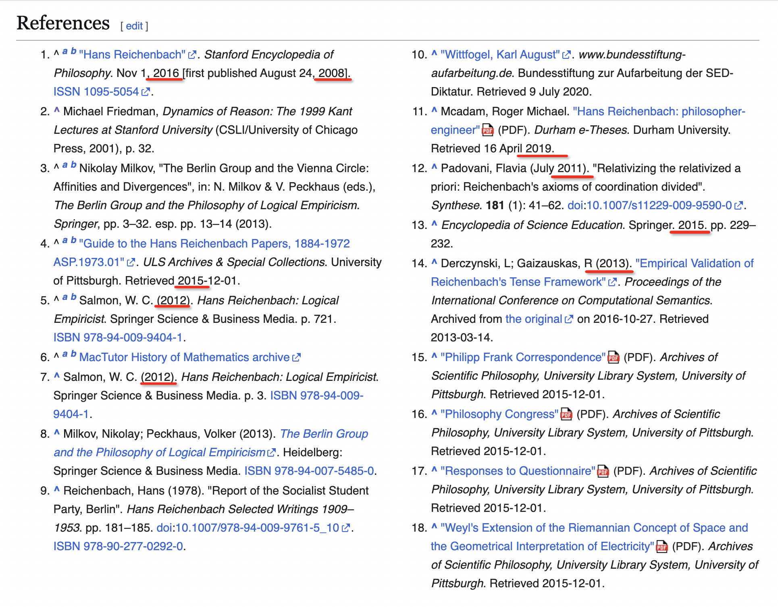Click PDF icon after Interpretation of Electricity
The height and width of the screenshot is (607, 778).
coord(662,547)
